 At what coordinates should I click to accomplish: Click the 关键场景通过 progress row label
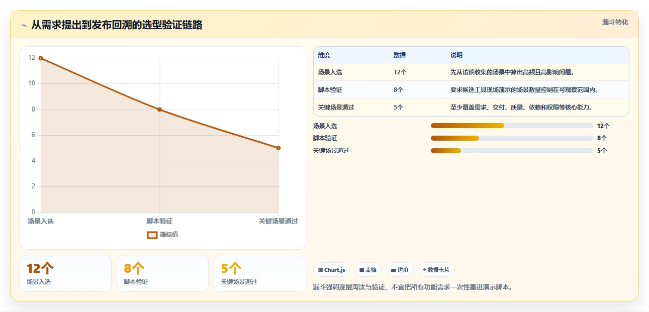point(331,150)
